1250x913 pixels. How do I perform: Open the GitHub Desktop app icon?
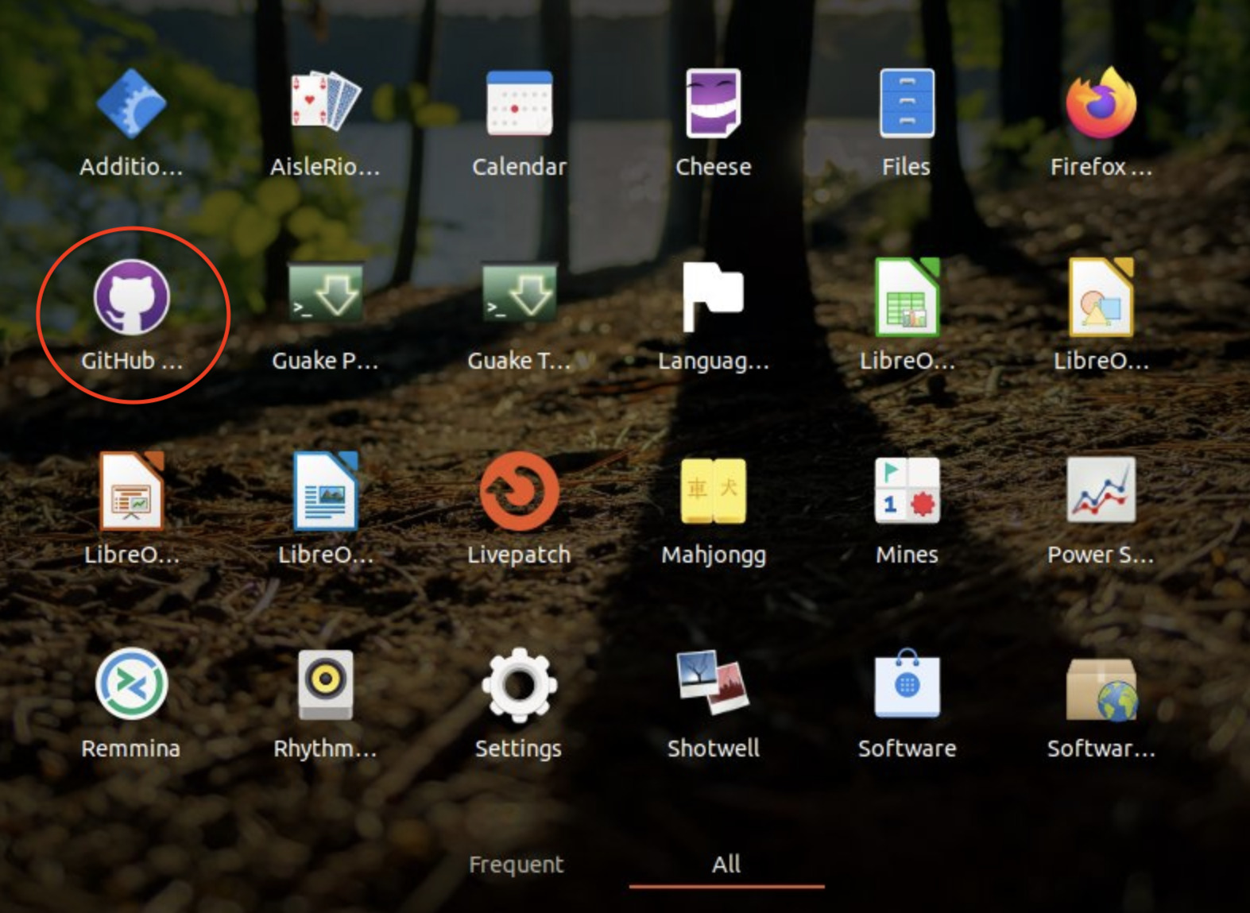click(x=131, y=297)
